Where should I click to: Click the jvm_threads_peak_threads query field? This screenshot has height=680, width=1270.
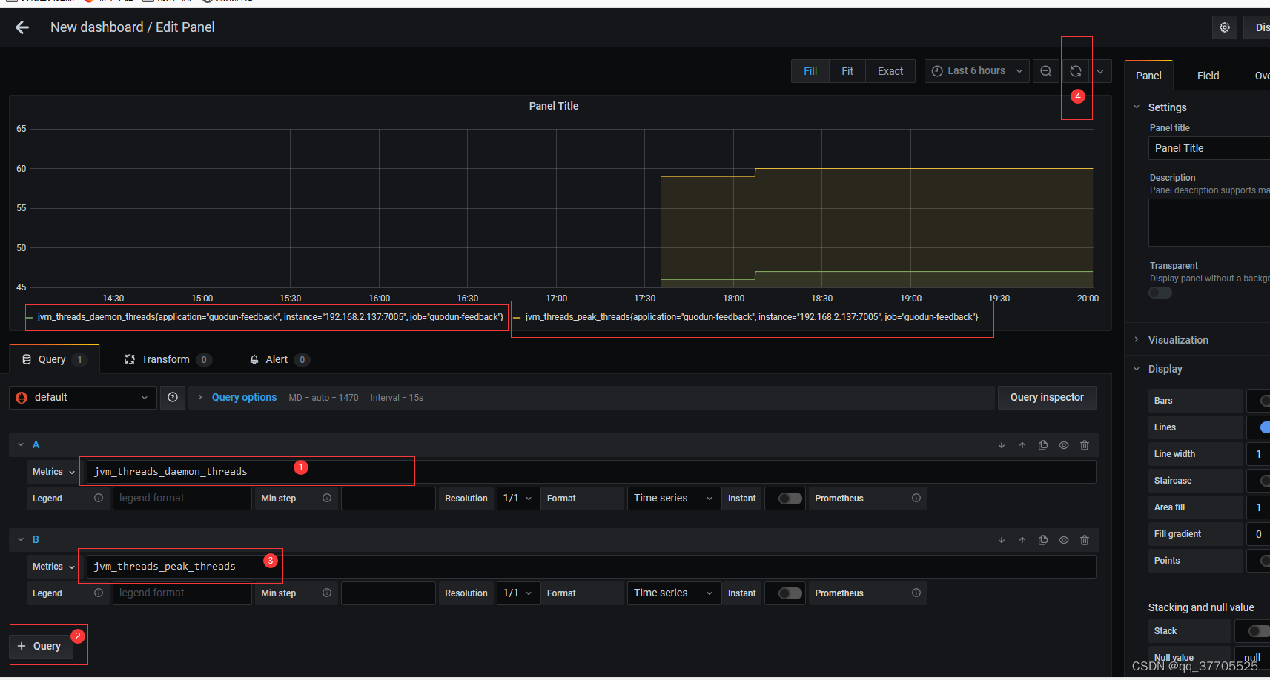[x=591, y=567]
